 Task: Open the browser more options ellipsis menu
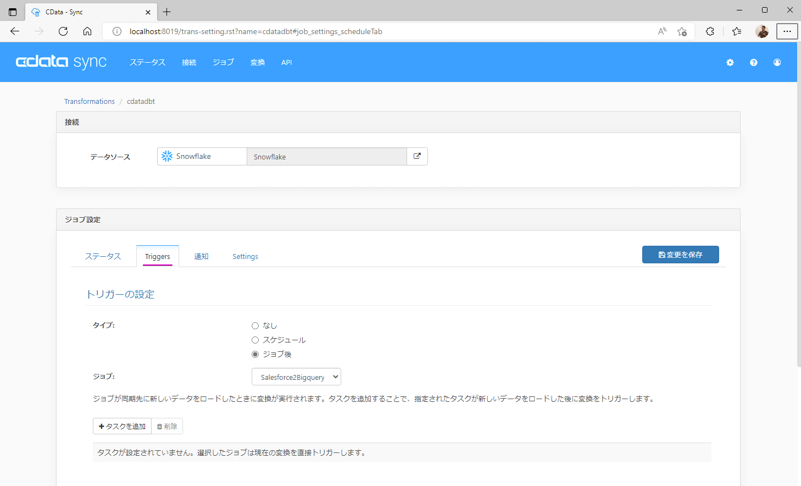coord(787,31)
